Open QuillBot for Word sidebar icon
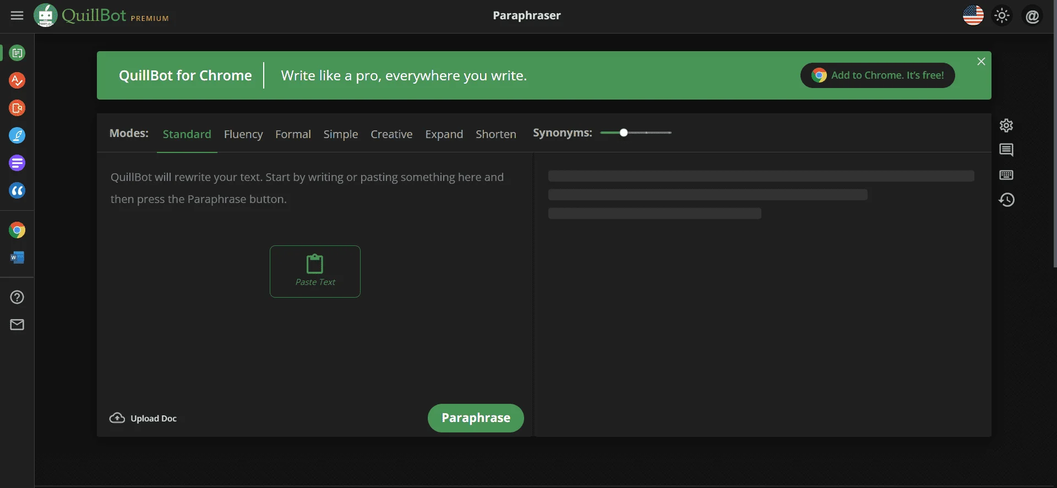This screenshot has height=488, width=1057. [17, 257]
